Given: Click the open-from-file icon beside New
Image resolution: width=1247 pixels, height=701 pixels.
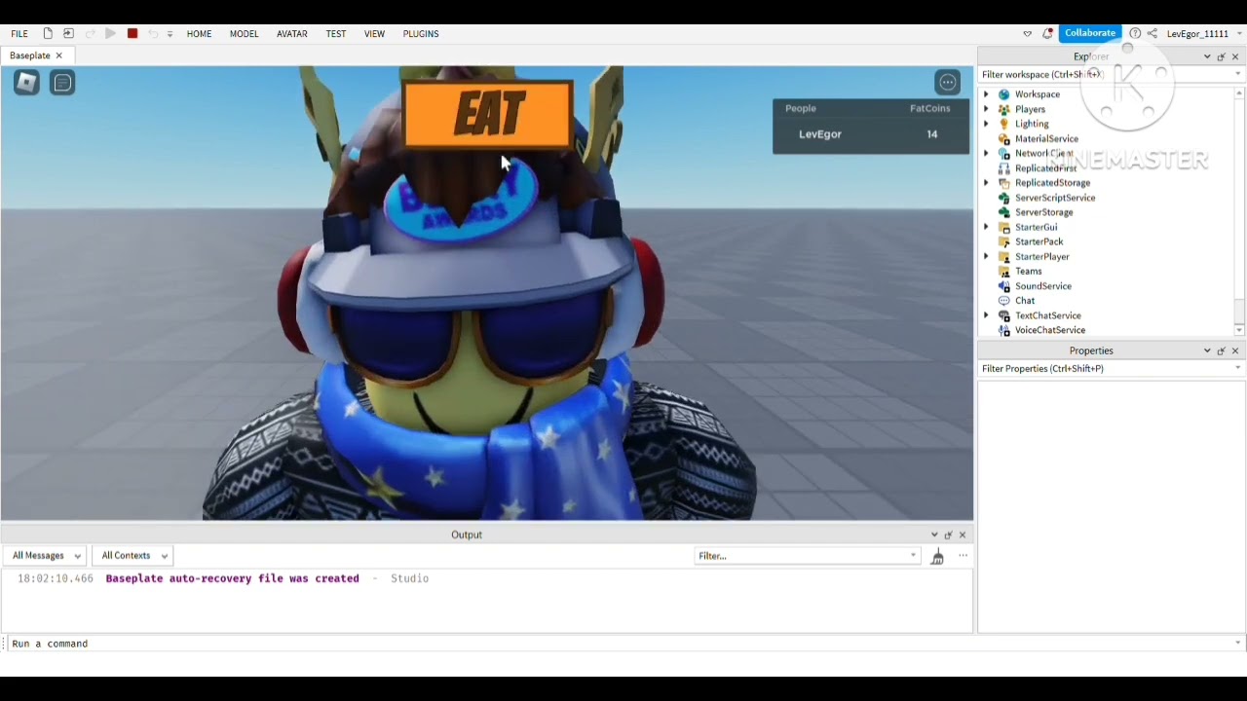Looking at the screenshot, I should pos(68,33).
